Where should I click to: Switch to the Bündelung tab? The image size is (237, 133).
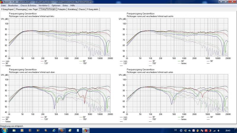72,9
